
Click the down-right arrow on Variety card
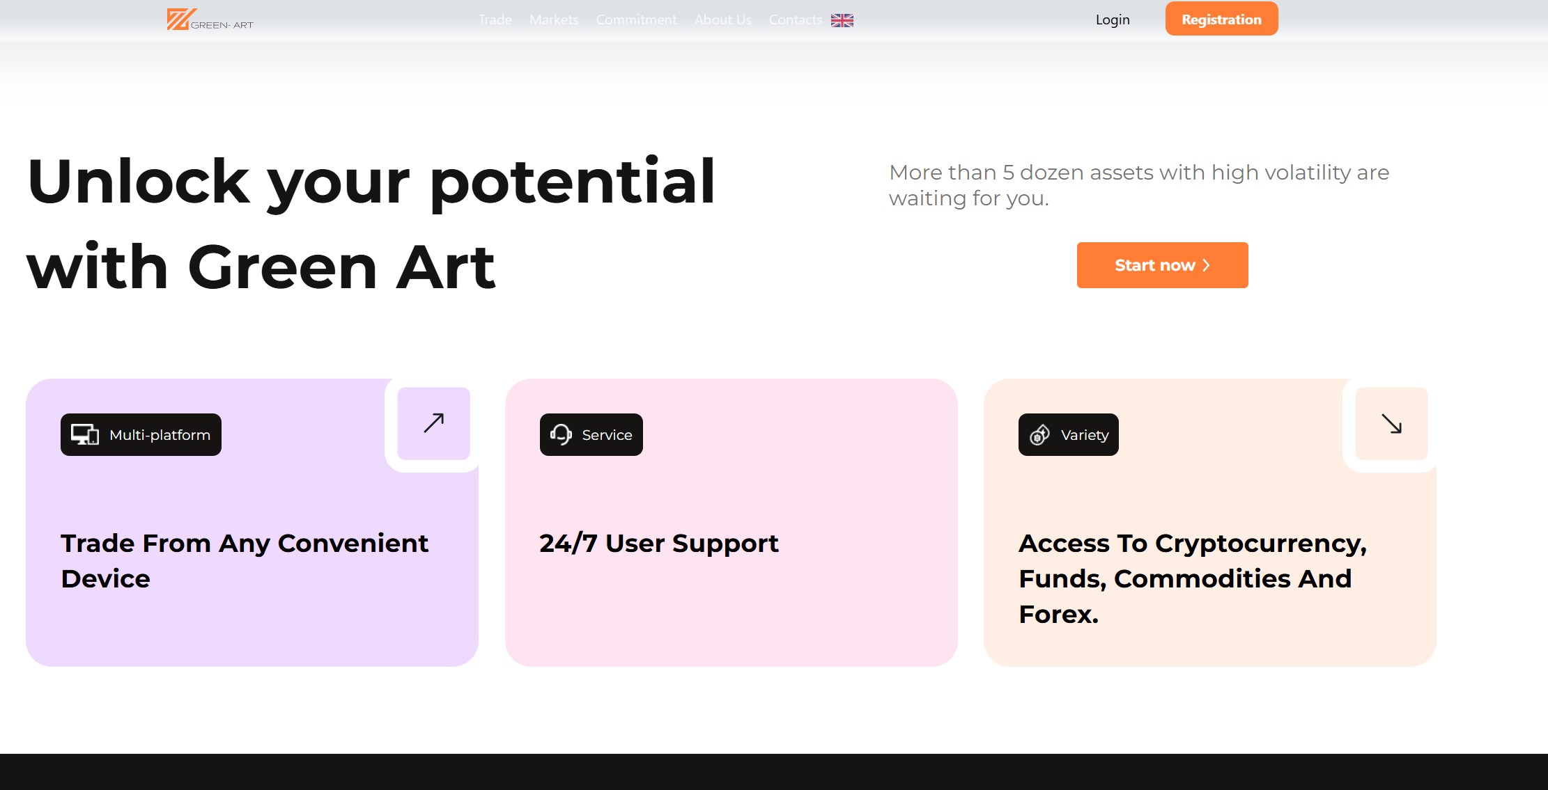pos(1391,423)
